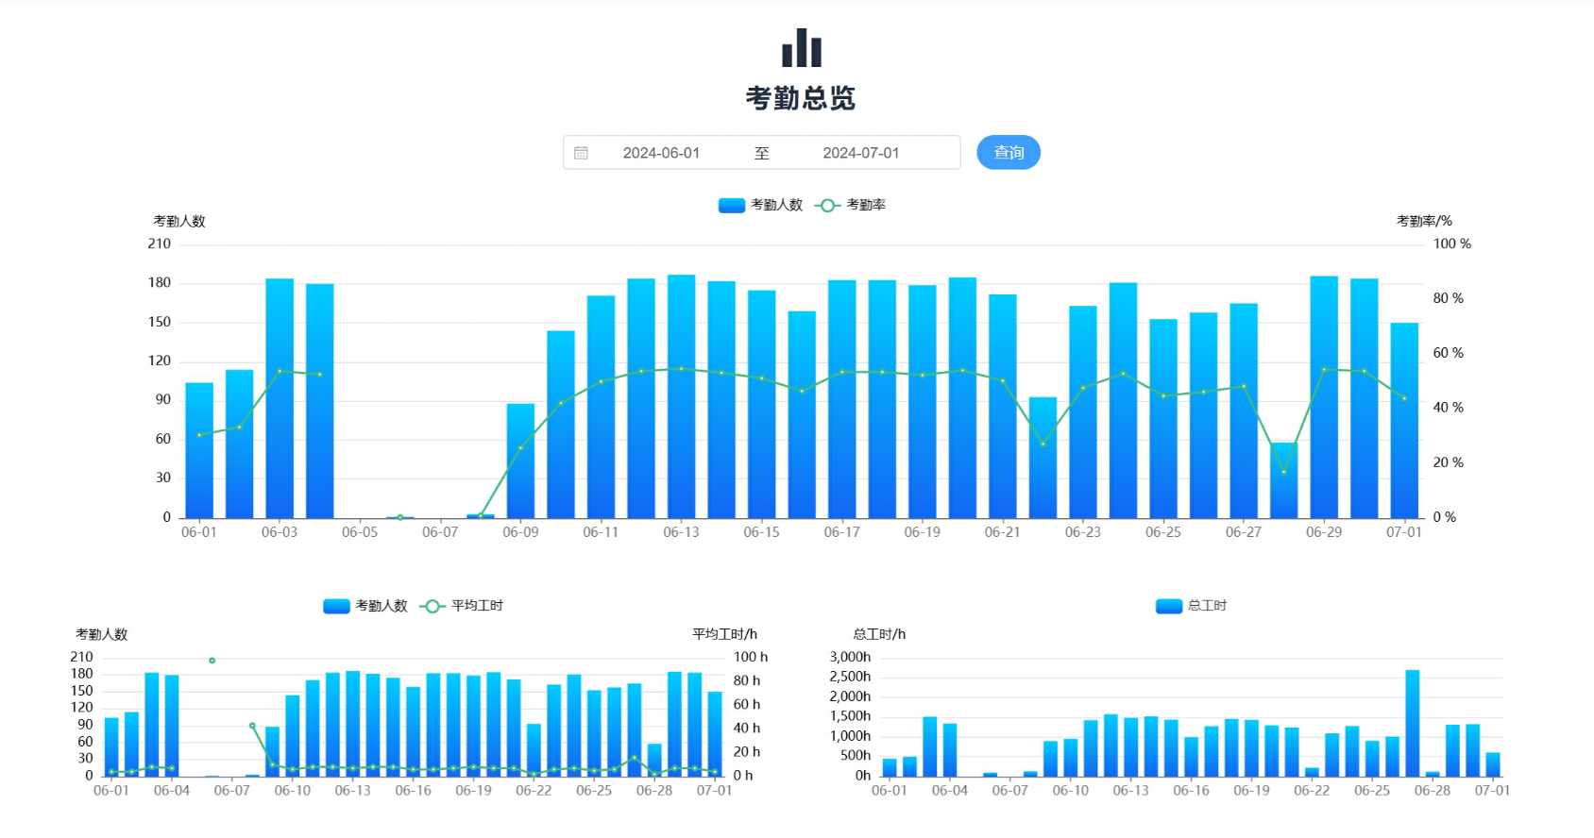The height and width of the screenshot is (838, 1594).
Task: Click the 06-13 bar in top chart
Action: 681,396
